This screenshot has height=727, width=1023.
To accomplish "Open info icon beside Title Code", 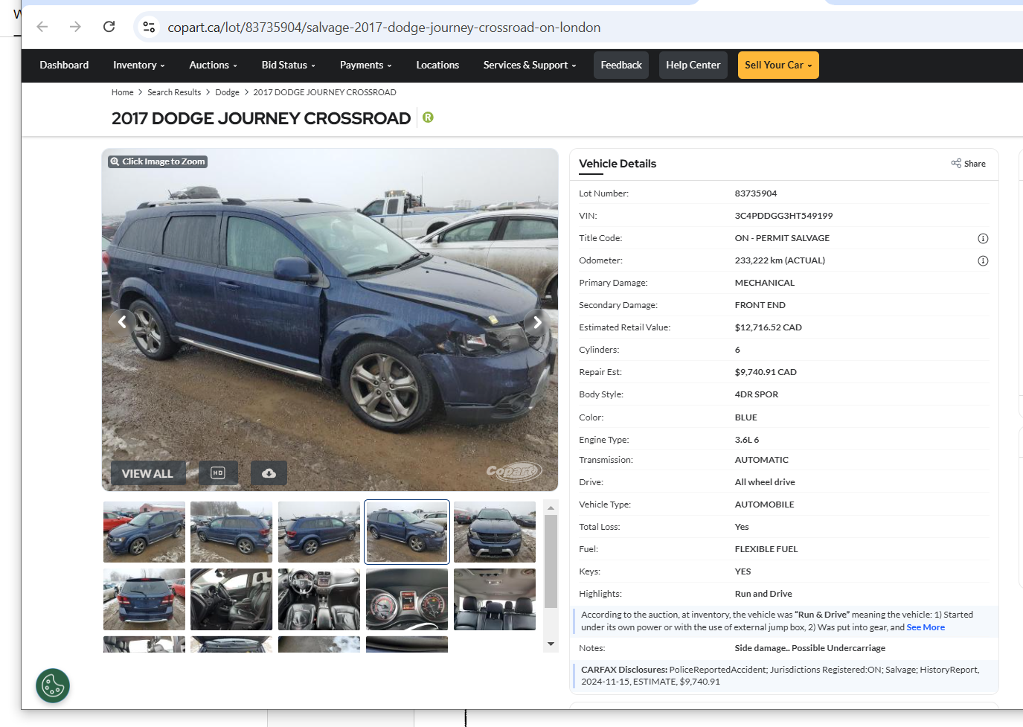I will [x=983, y=239].
